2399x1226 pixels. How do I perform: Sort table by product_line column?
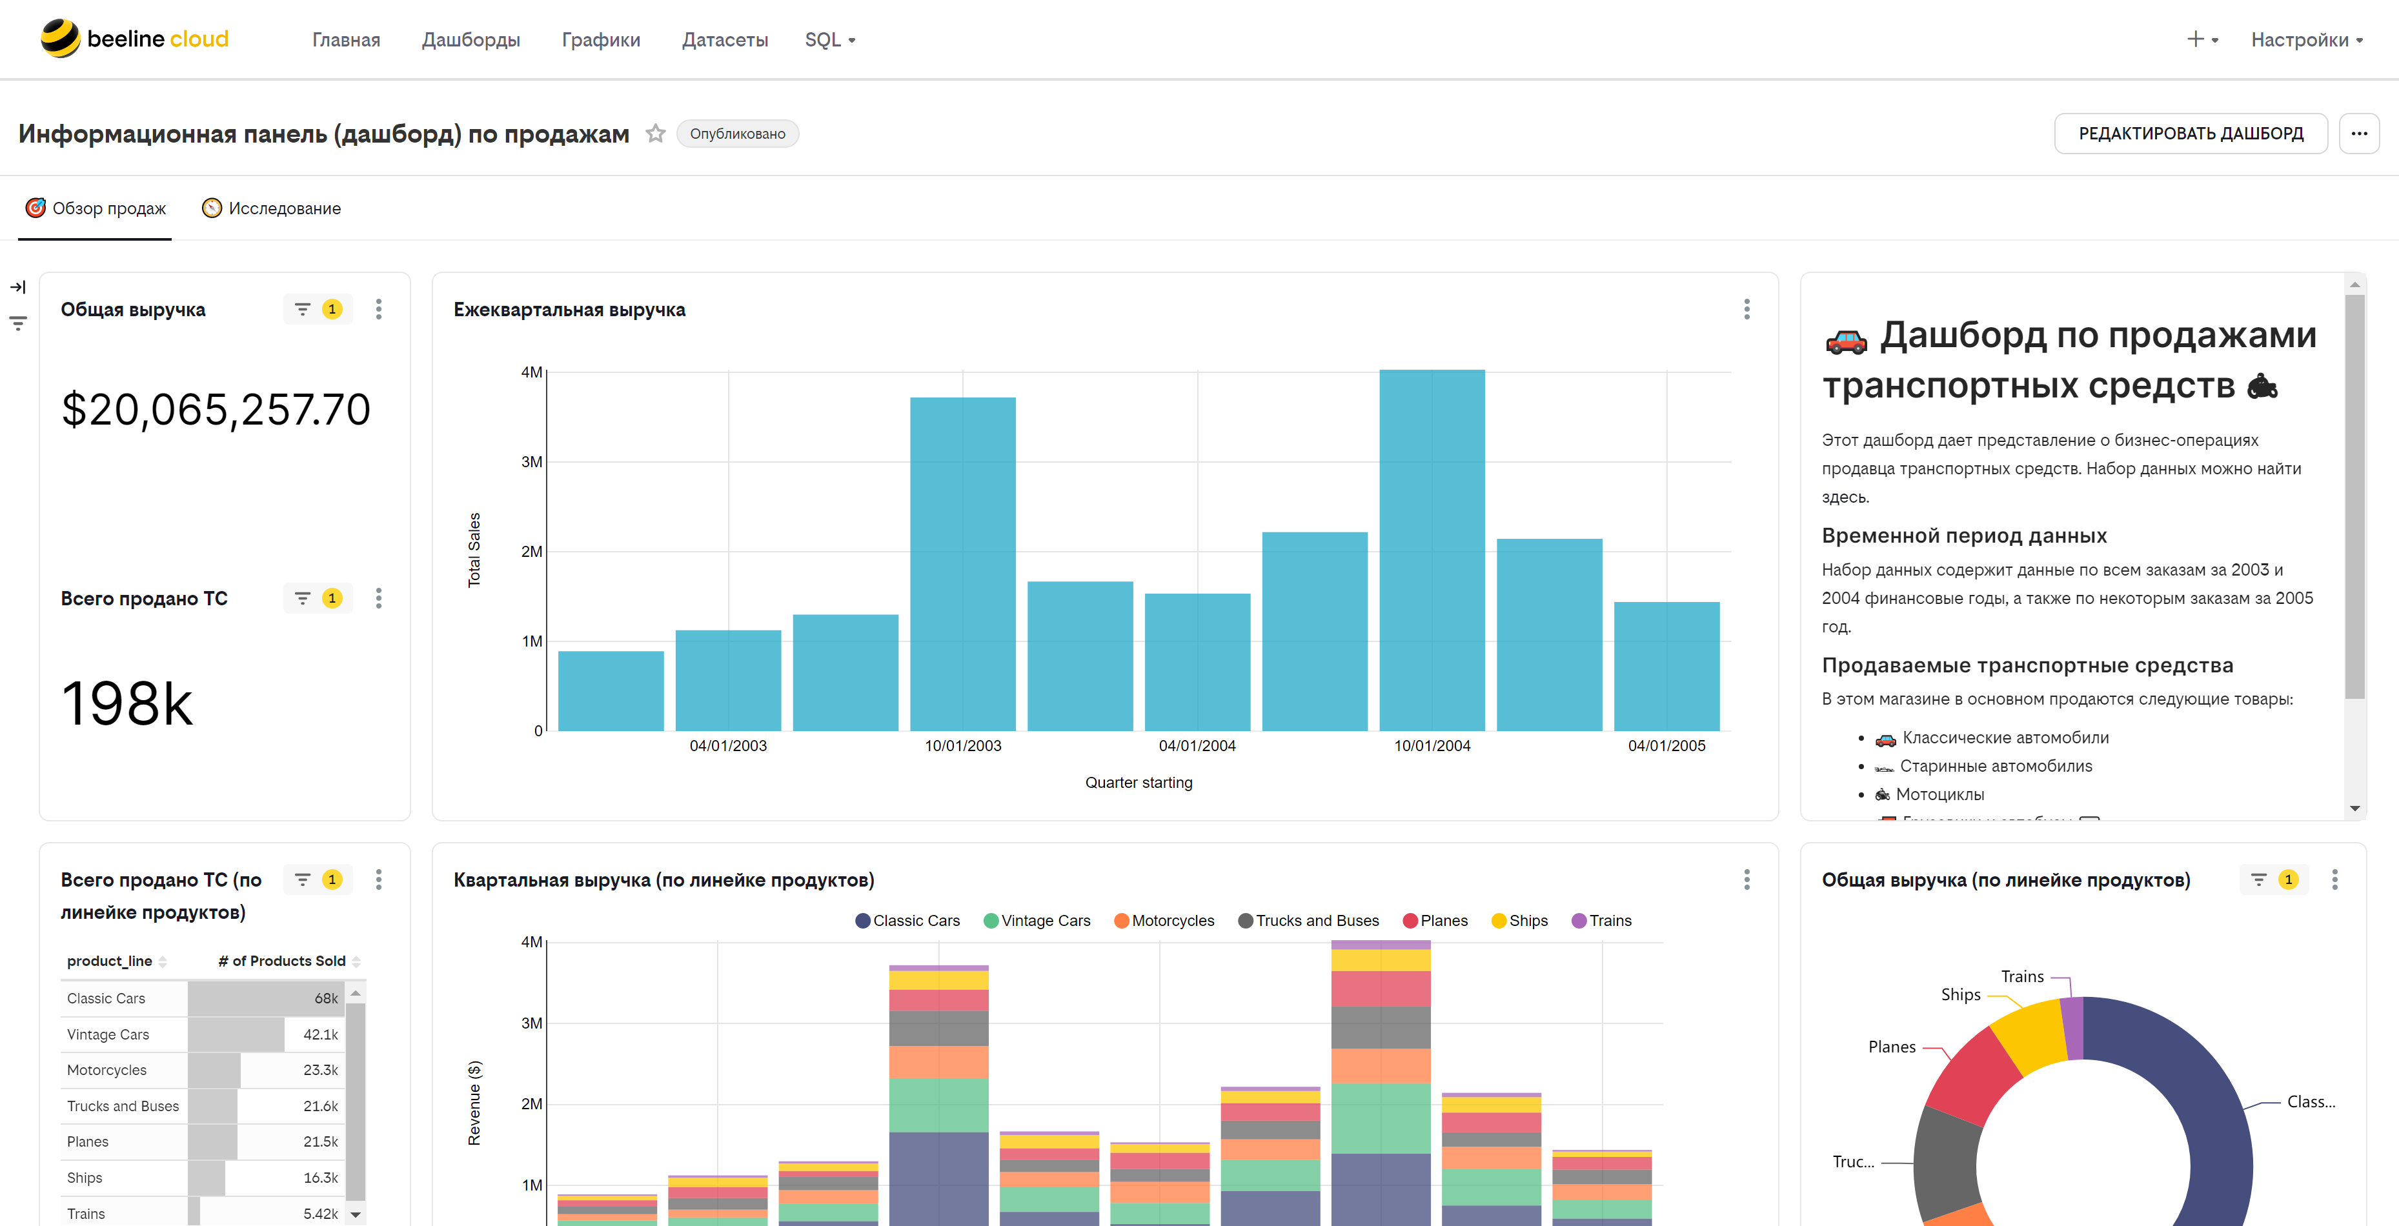(116, 961)
